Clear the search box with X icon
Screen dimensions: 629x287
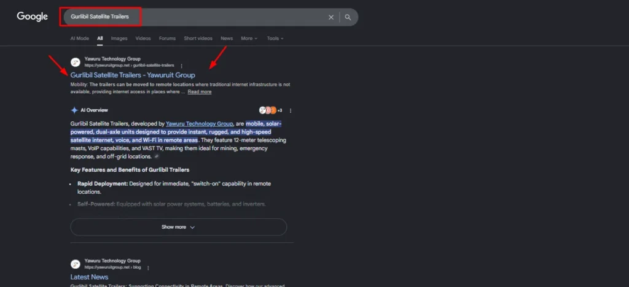[331, 17]
